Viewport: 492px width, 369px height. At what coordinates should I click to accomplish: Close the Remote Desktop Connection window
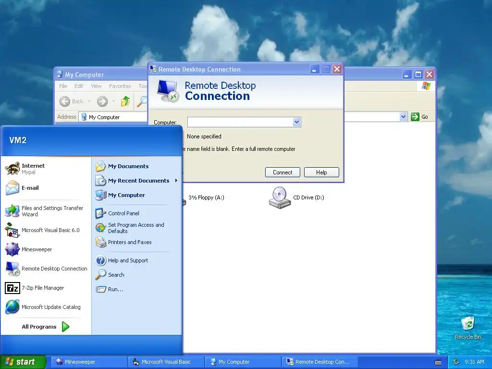(337, 69)
